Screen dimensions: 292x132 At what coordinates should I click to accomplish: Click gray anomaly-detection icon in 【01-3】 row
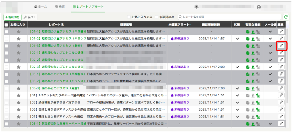click(258, 46)
